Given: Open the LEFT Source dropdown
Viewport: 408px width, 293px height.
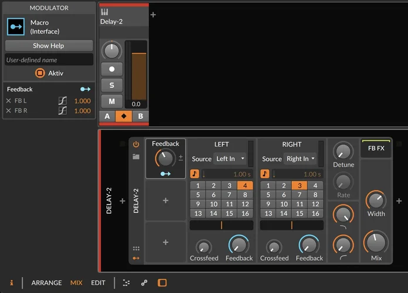Looking at the screenshot, I should (230, 159).
